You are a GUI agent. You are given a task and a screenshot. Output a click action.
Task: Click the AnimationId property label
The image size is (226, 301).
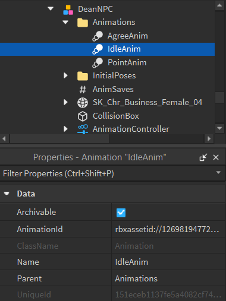click(40, 229)
